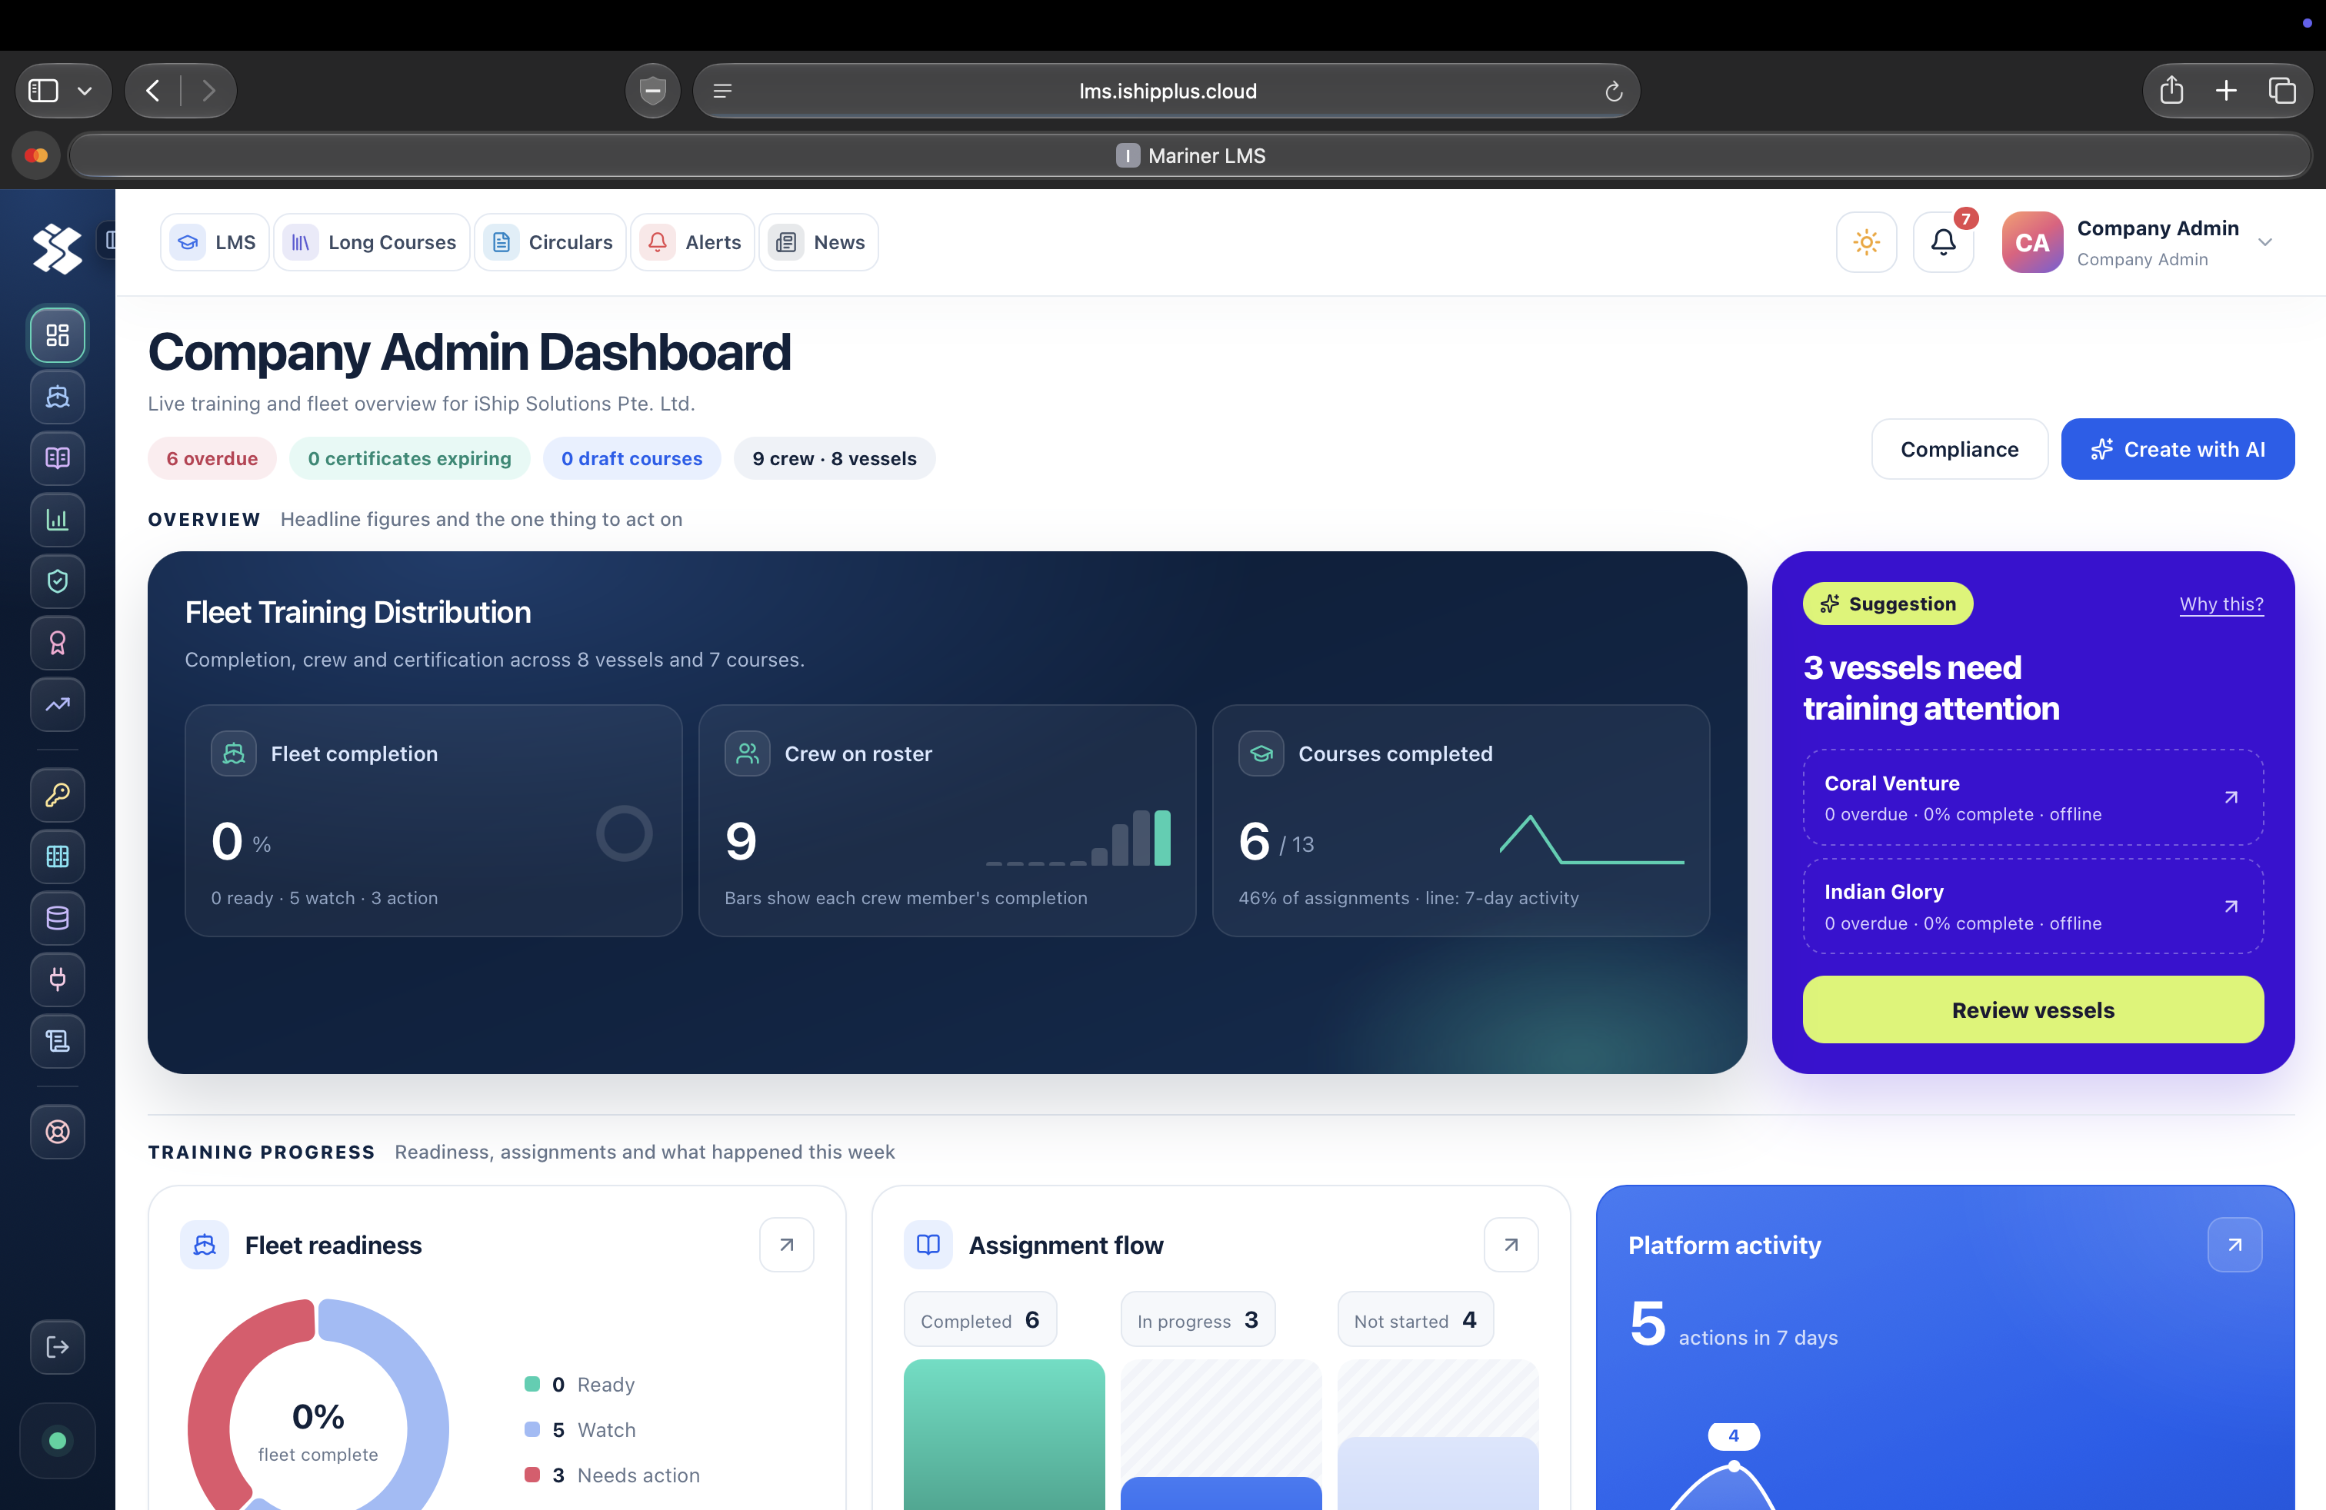
Task: Open the shield compliance sidebar icon
Action: tap(58, 581)
